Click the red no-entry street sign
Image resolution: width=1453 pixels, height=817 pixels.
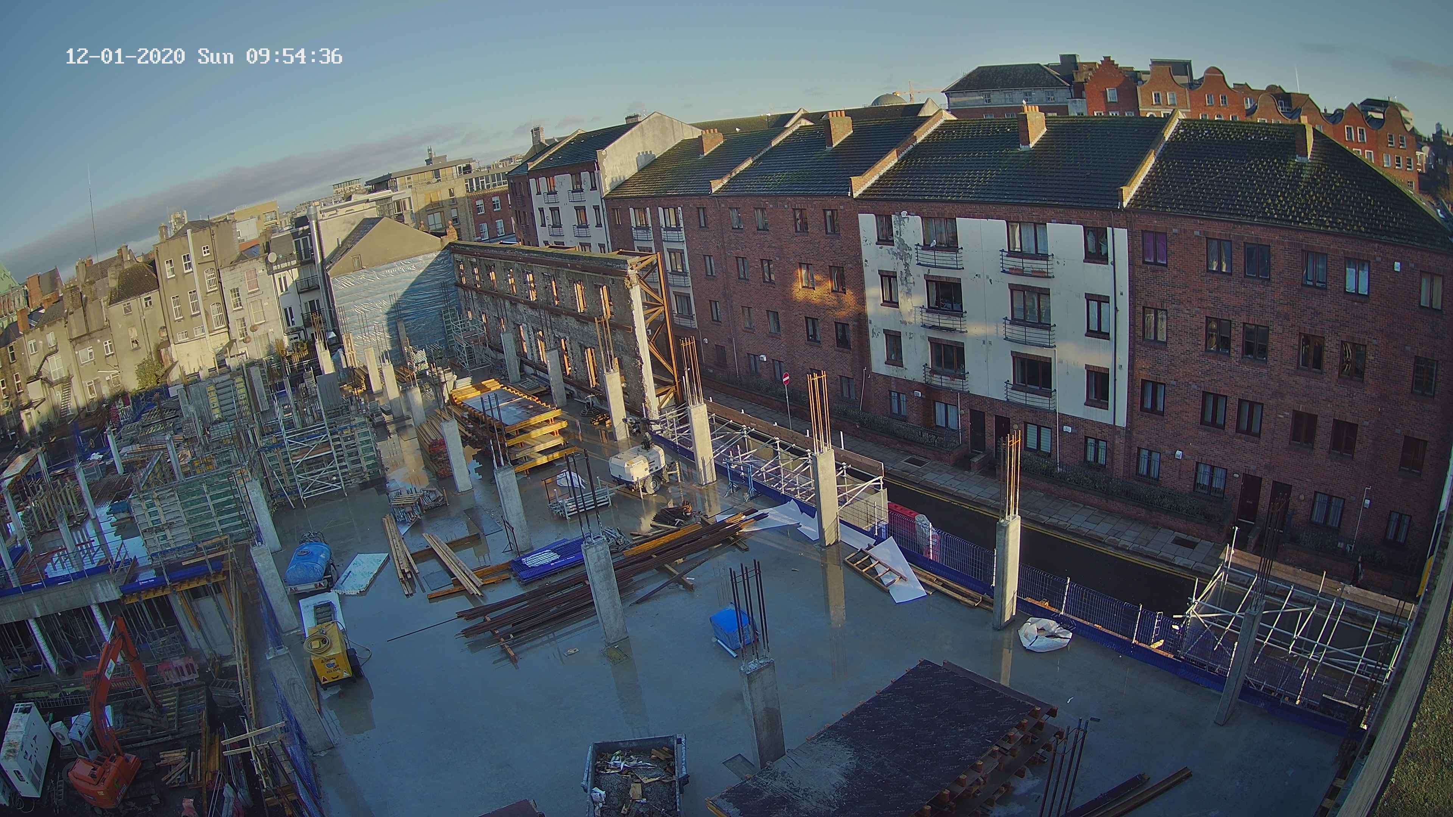click(x=786, y=378)
